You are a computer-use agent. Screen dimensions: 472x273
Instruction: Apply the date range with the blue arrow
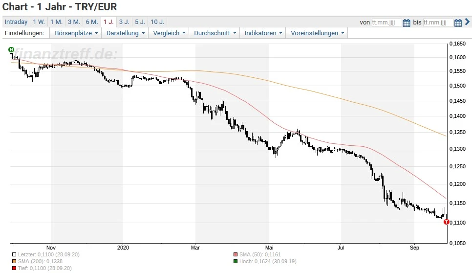467,22
